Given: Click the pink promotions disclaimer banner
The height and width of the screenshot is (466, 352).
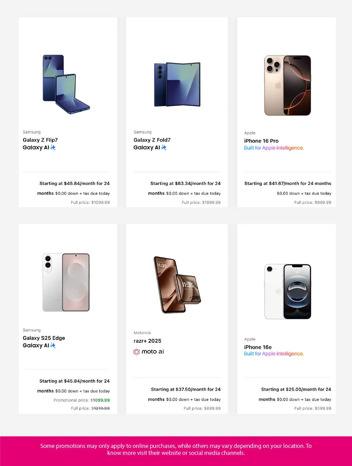Looking at the screenshot, I should [176, 450].
